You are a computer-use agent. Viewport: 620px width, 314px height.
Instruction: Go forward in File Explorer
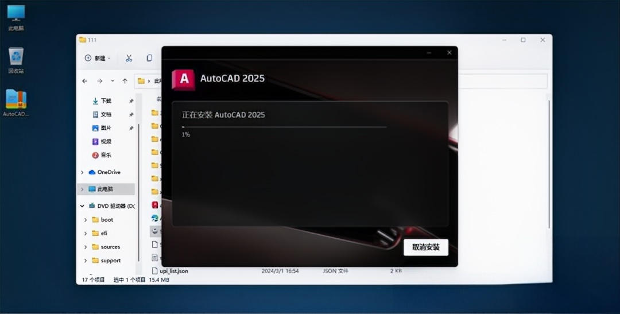pos(100,81)
